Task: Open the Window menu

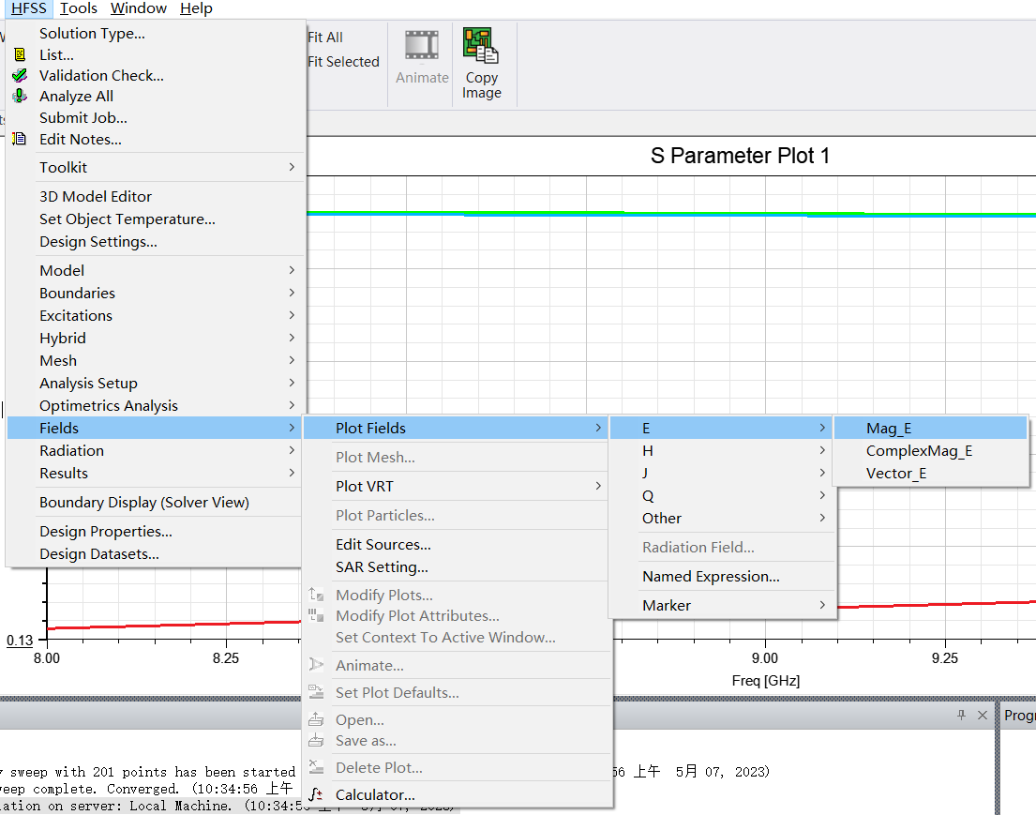Action: tap(138, 8)
